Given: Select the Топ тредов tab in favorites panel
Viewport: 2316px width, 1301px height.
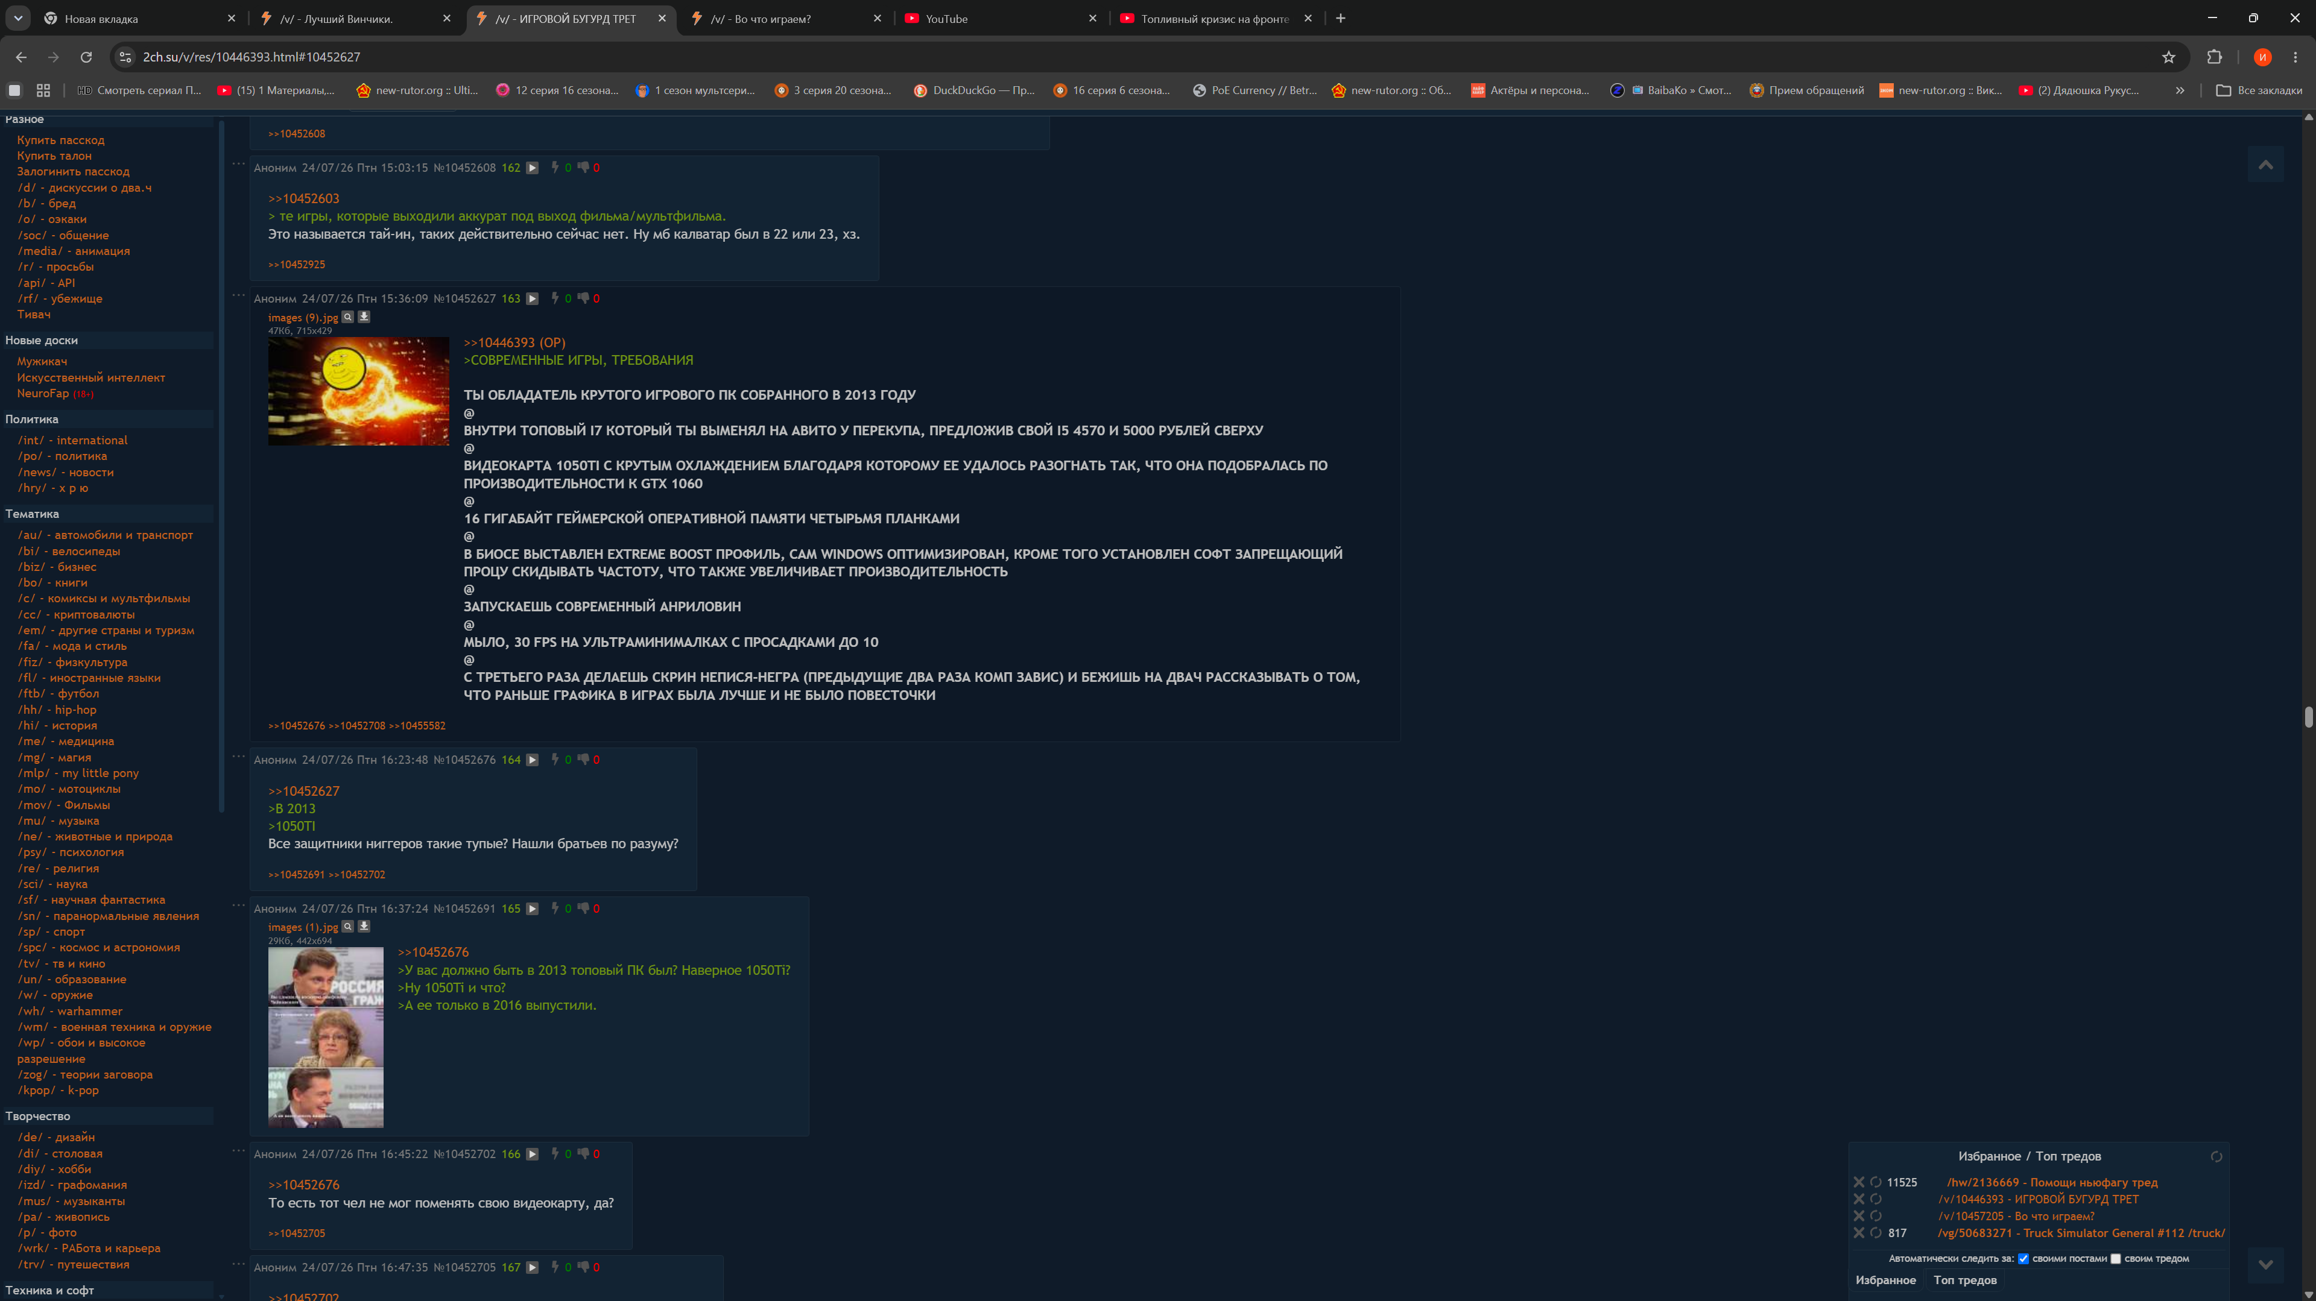Looking at the screenshot, I should click(1964, 1279).
